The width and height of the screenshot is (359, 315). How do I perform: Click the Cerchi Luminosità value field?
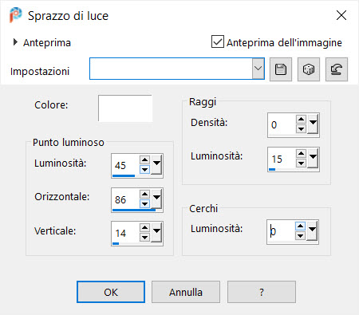coord(281,231)
